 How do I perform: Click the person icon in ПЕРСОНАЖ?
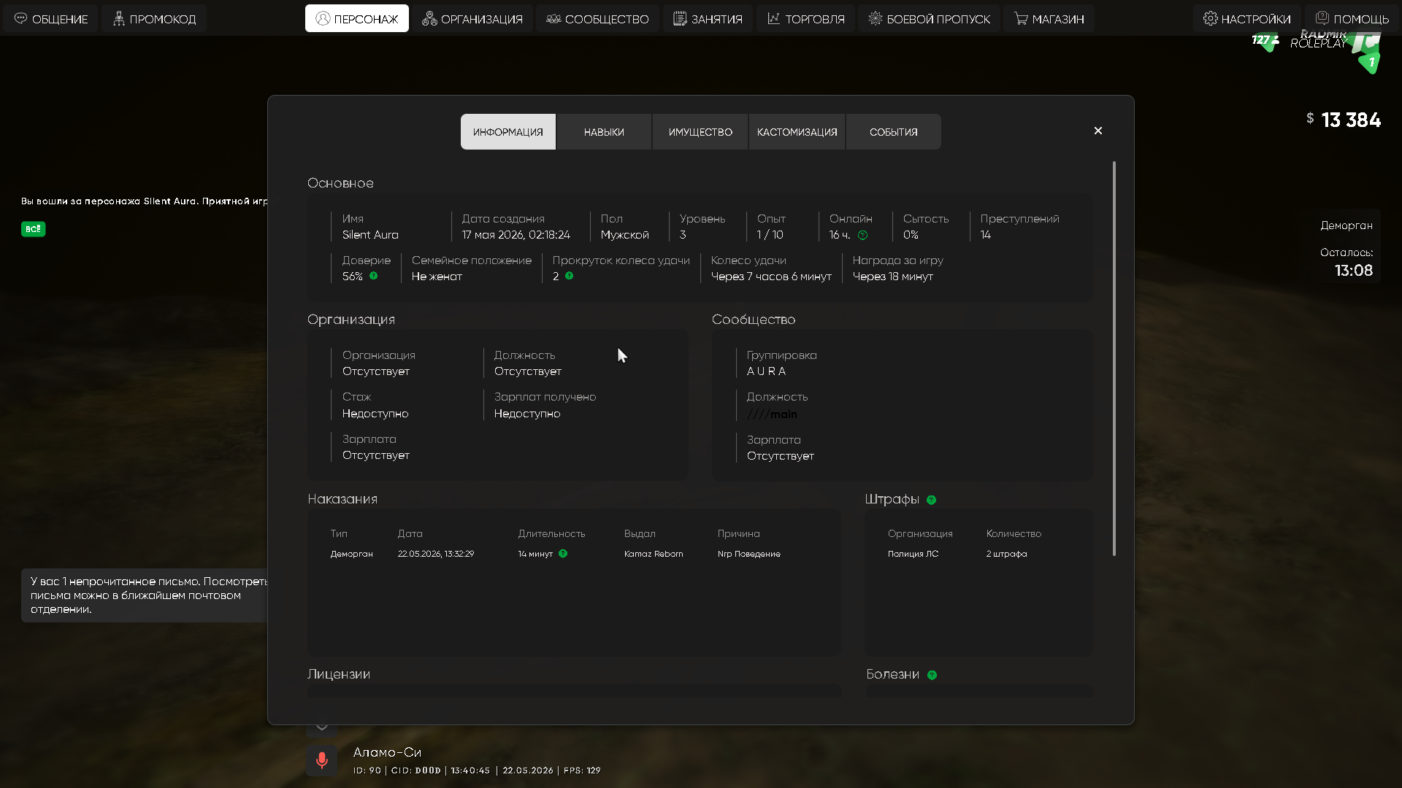(x=323, y=18)
